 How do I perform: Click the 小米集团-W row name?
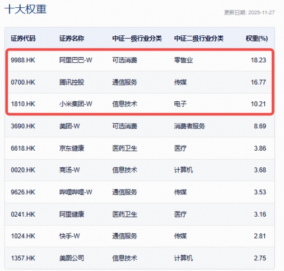(76, 104)
